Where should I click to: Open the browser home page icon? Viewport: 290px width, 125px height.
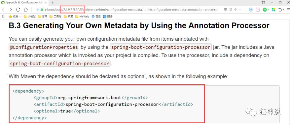click(26, 10)
